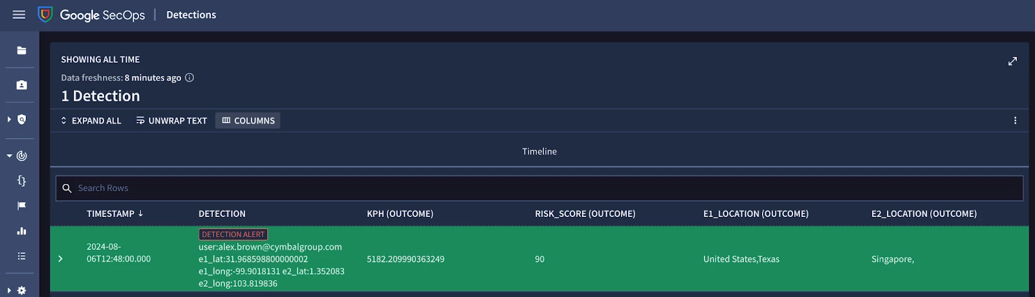Click UNWRAP TEXT button
This screenshot has width=1035, height=297.
[x=171, y=121]
